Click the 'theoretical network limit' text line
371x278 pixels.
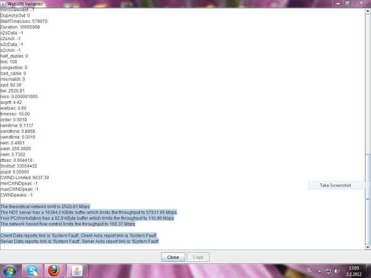tap(45, 206)
